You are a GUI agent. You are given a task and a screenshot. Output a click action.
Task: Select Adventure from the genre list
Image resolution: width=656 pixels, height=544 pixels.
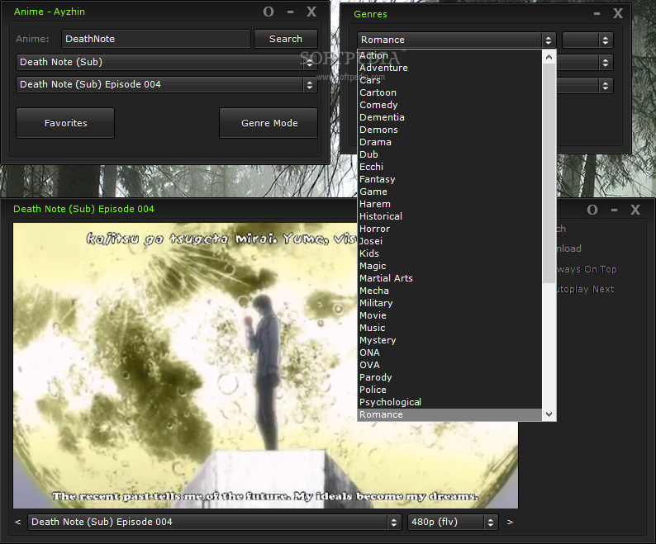(449, 68)
